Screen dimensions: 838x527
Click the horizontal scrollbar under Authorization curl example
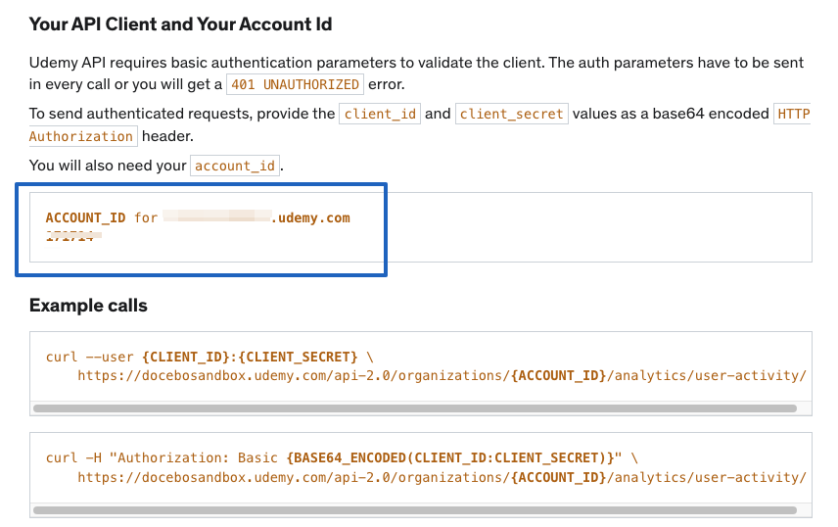point(415,510)
